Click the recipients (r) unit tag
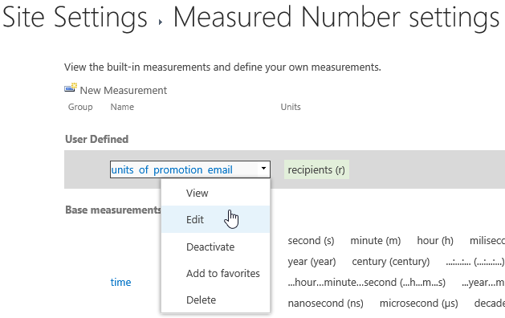This screenshot has width=505, height=318. [x=316, y=169]
